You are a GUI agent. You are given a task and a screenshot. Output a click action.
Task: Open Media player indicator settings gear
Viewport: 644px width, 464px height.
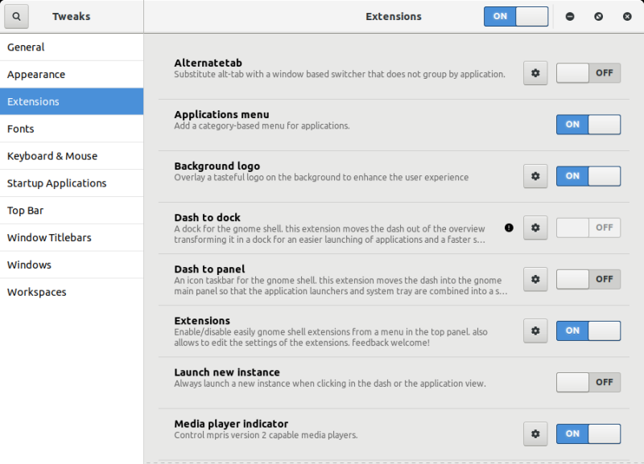pos(535,433)
